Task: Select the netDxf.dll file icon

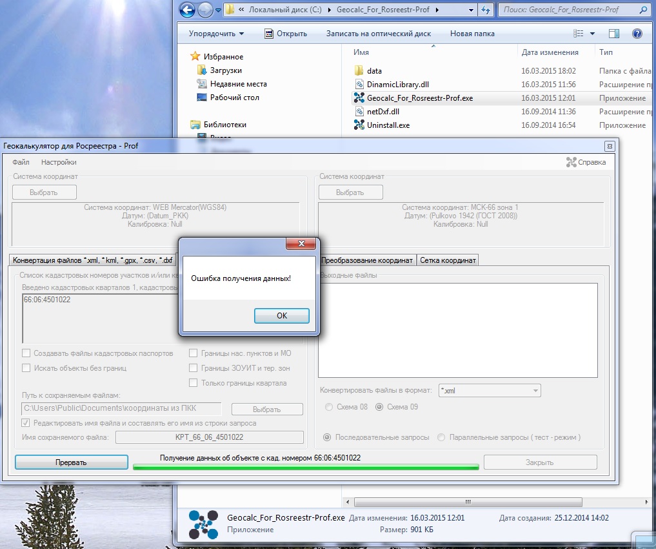Action: (x=359, y=112)
